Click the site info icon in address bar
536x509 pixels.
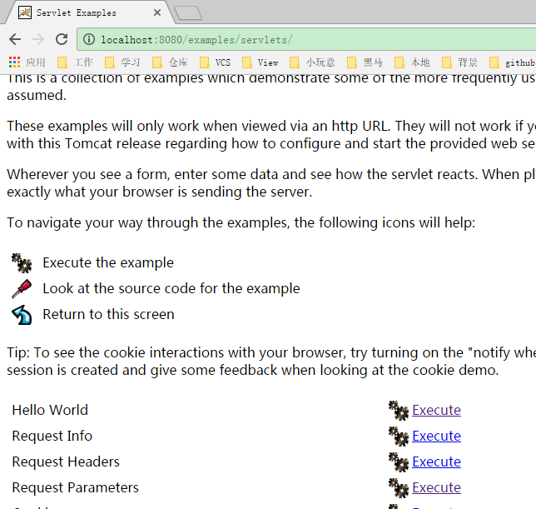pos(89,39)
